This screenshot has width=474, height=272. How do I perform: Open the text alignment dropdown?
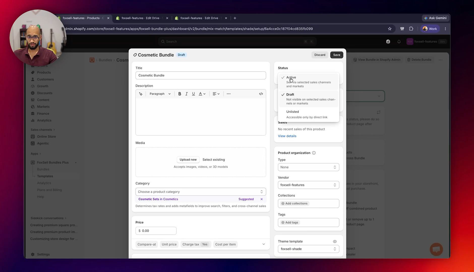[x=216, y=94]
